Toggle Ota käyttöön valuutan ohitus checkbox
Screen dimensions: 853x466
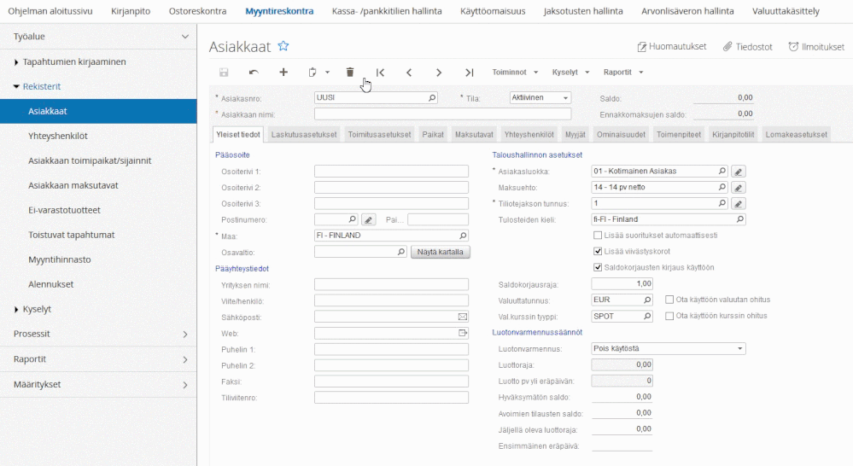[x=669, y=300]
